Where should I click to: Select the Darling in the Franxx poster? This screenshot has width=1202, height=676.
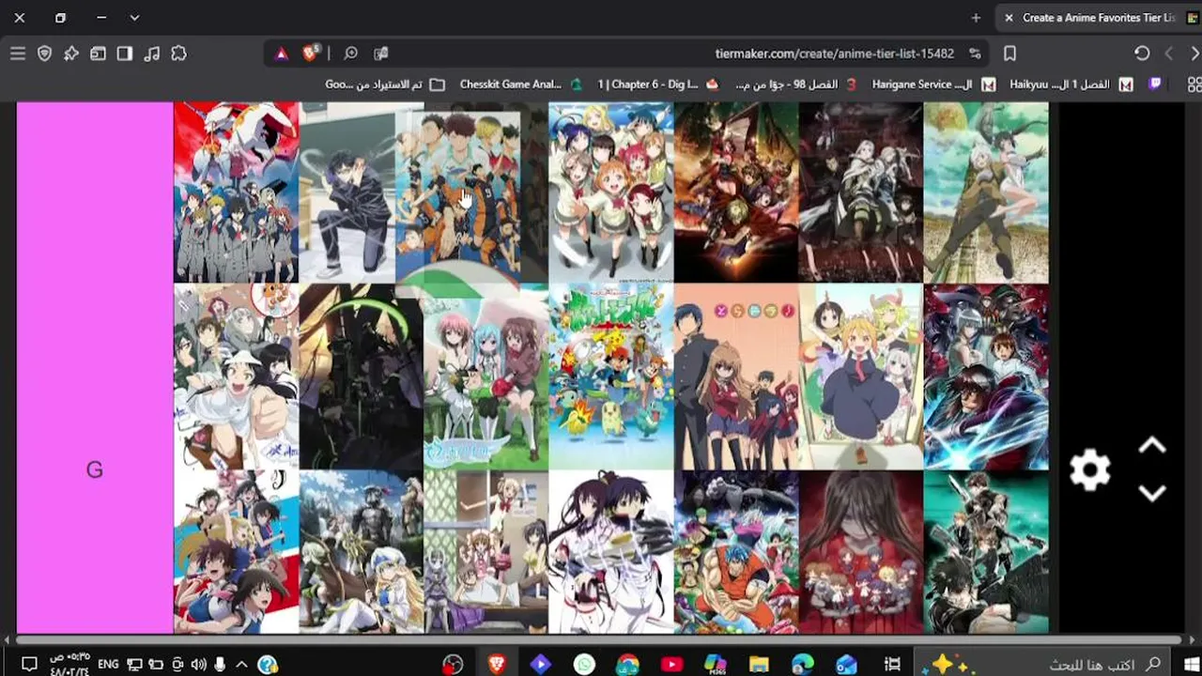237,192
